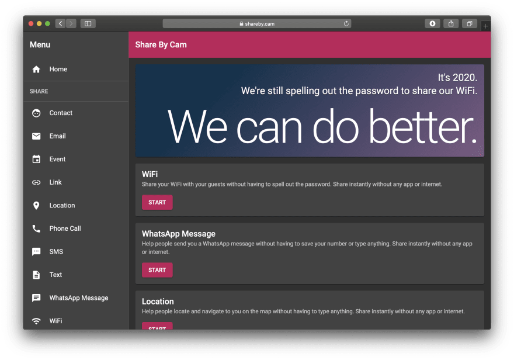The image size is (514, 360).
Task: Click the 'We can do better.' banner
Action: pyautogui.click(x=310, y=111)
